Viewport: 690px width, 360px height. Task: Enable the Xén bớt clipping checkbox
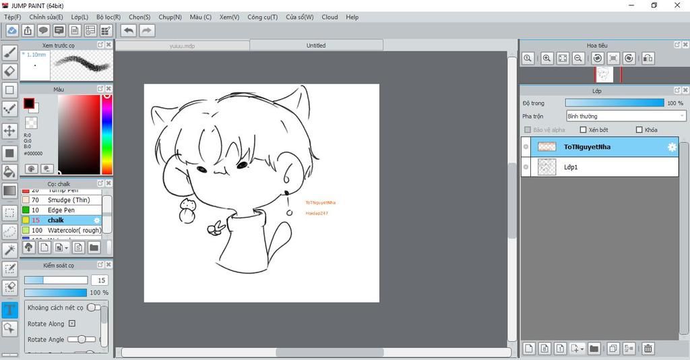(583, 130)
